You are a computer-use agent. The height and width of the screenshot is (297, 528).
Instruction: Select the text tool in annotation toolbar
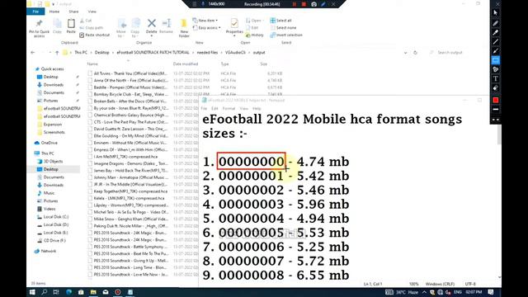496,79
